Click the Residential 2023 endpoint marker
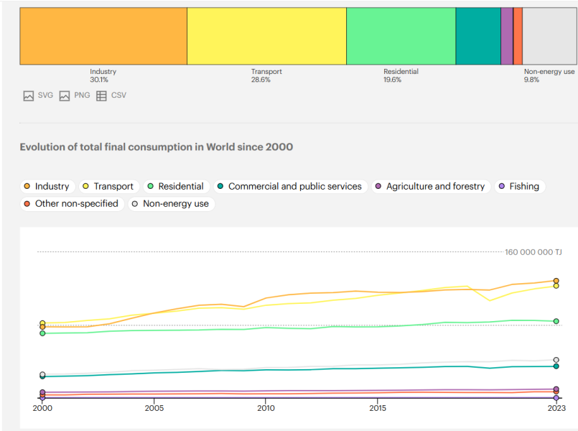The height and width of the screenshot is (431, 578). coord(556,321)
